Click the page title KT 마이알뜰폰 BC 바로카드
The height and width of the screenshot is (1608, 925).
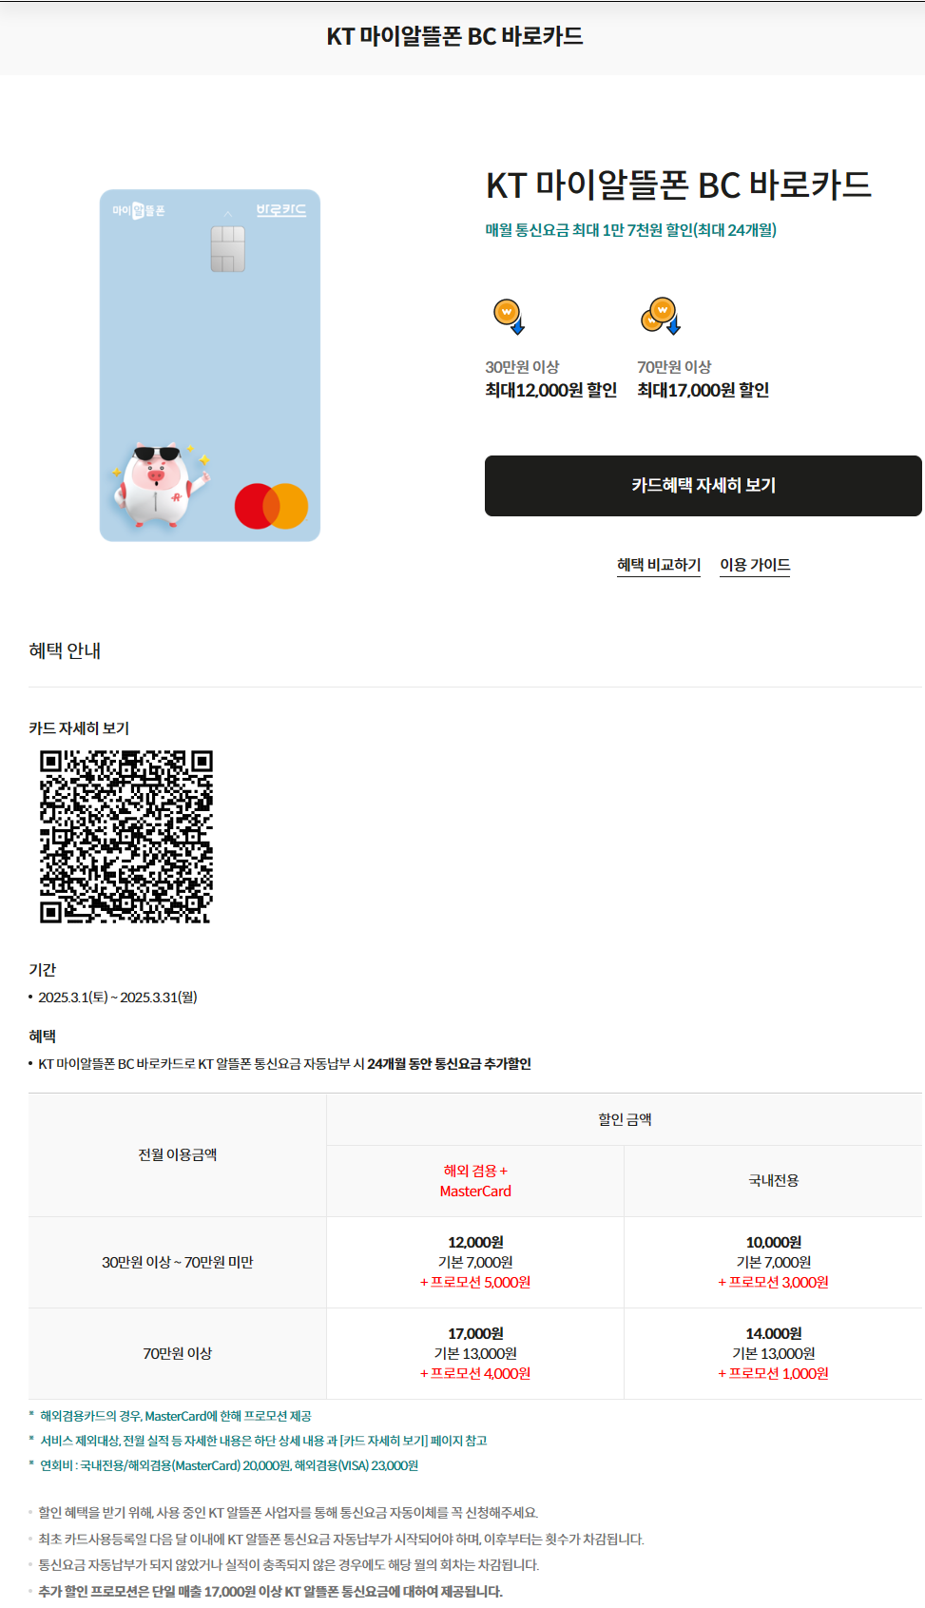click(455, 37)
